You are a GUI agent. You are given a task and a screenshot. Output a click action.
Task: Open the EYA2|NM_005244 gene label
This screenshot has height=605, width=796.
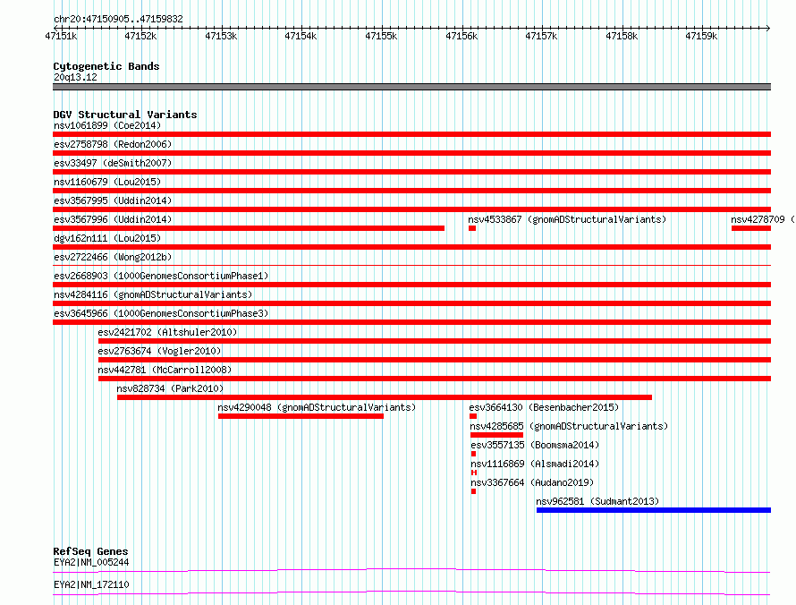coord(91,562)
